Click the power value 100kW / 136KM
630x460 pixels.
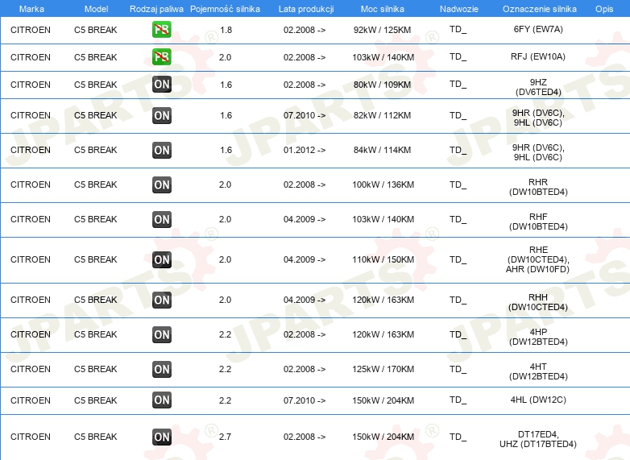point(383,184)
